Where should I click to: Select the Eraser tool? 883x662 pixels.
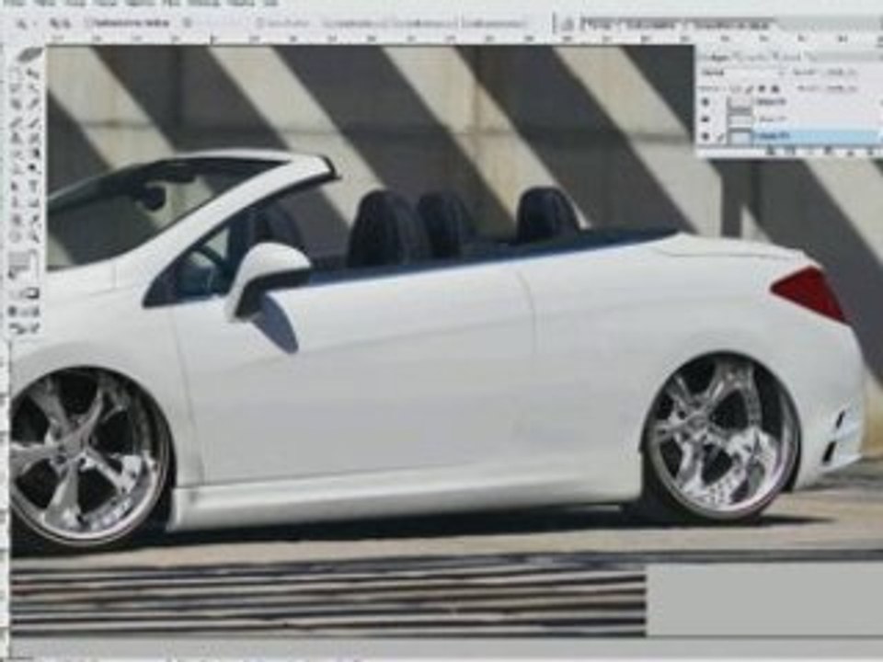pyautogui.click(x=16, y=152)
